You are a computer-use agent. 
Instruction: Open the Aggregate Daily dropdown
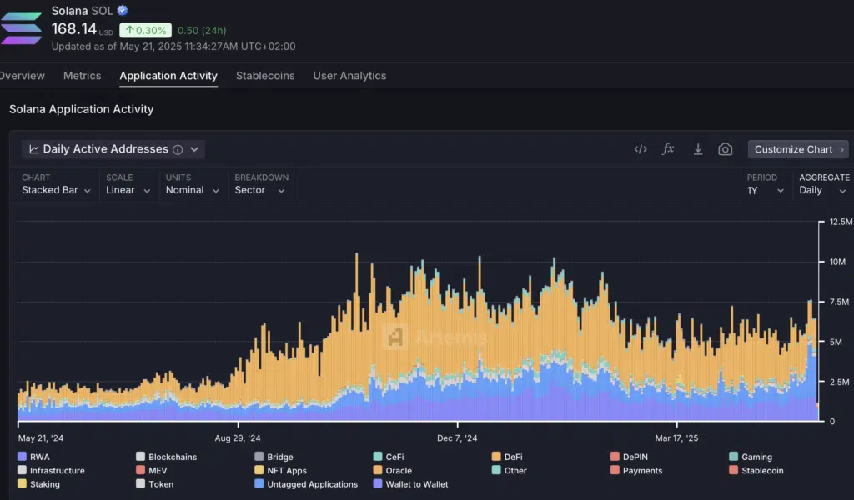pyautogui.click(x=822, y=190)
